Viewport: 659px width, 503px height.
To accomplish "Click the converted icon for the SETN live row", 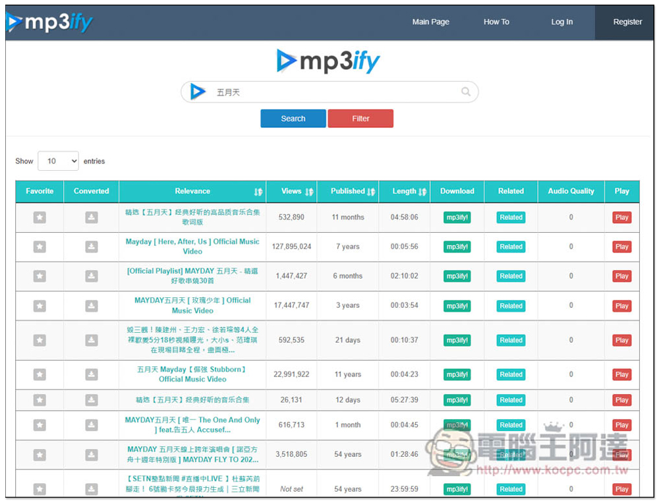I will pos(91,488).
